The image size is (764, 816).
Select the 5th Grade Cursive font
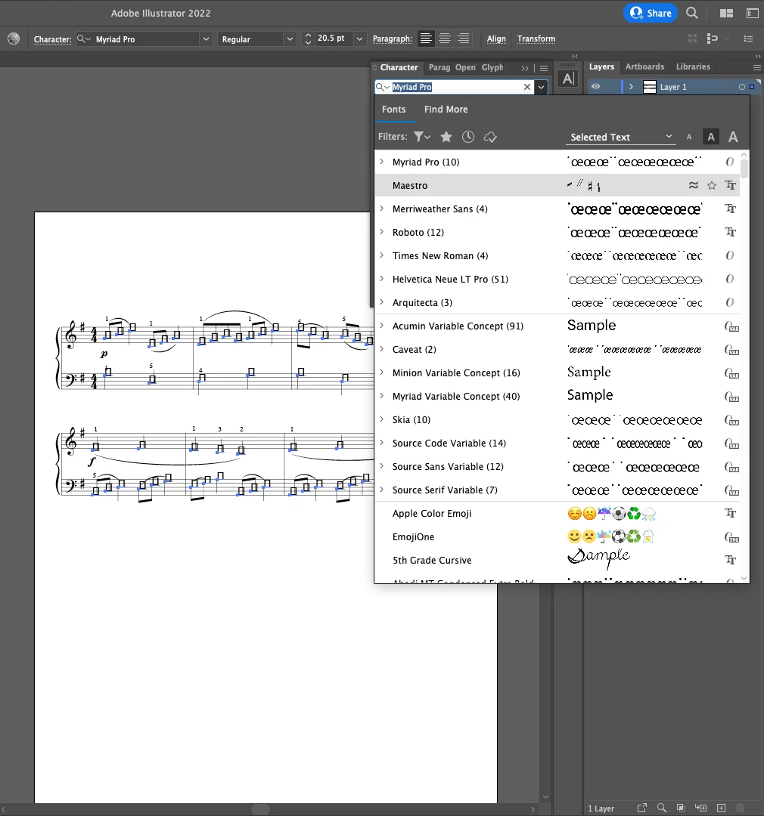557,560
